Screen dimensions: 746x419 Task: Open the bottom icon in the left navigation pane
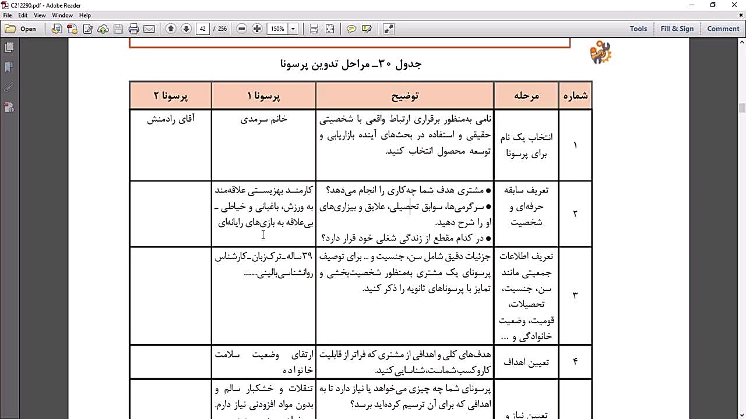(x=9, y=108)
